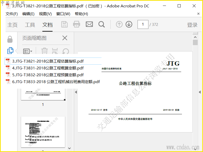Switch to the 工具 tab
This screenshot has height=152, width=203.
click(x=30, y=25)
